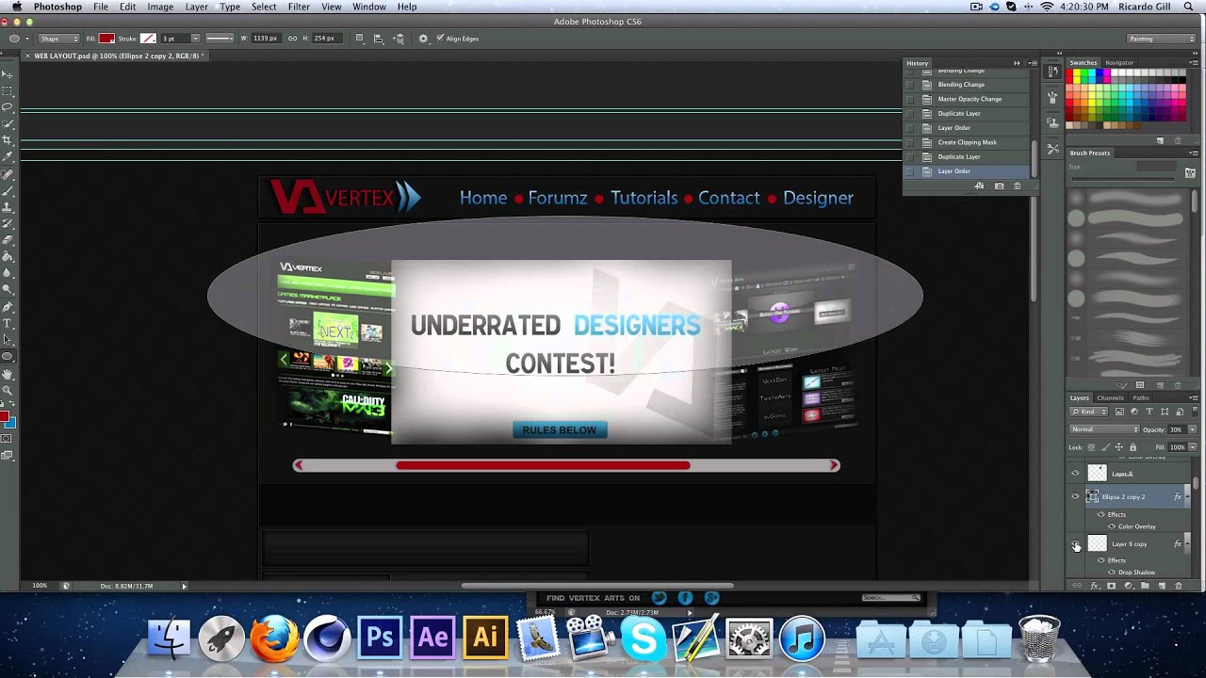Select the Move tool
This screenshot has height=678, width=1206.
tap(8, 74)
